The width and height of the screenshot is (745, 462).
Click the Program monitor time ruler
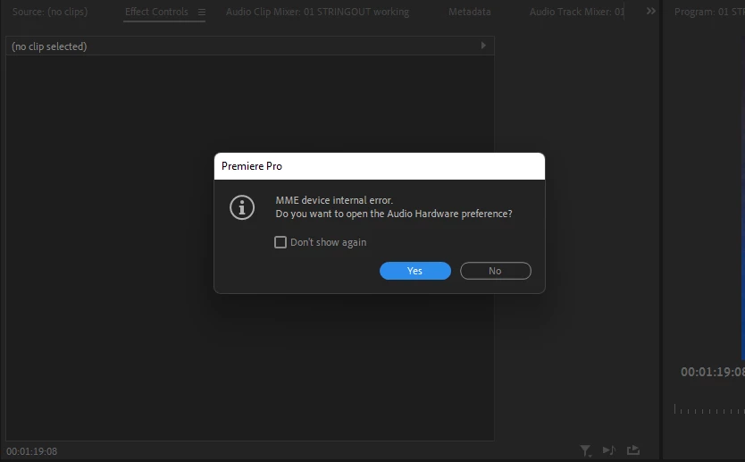(709, 409)
